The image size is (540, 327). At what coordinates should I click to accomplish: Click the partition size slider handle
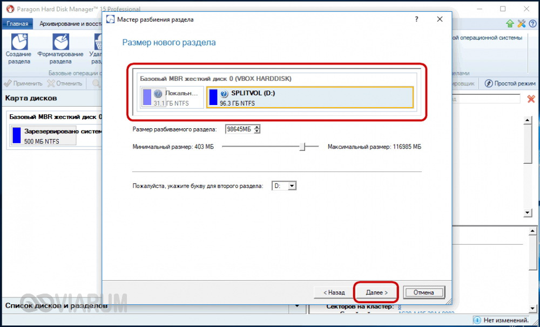[302, 147]
